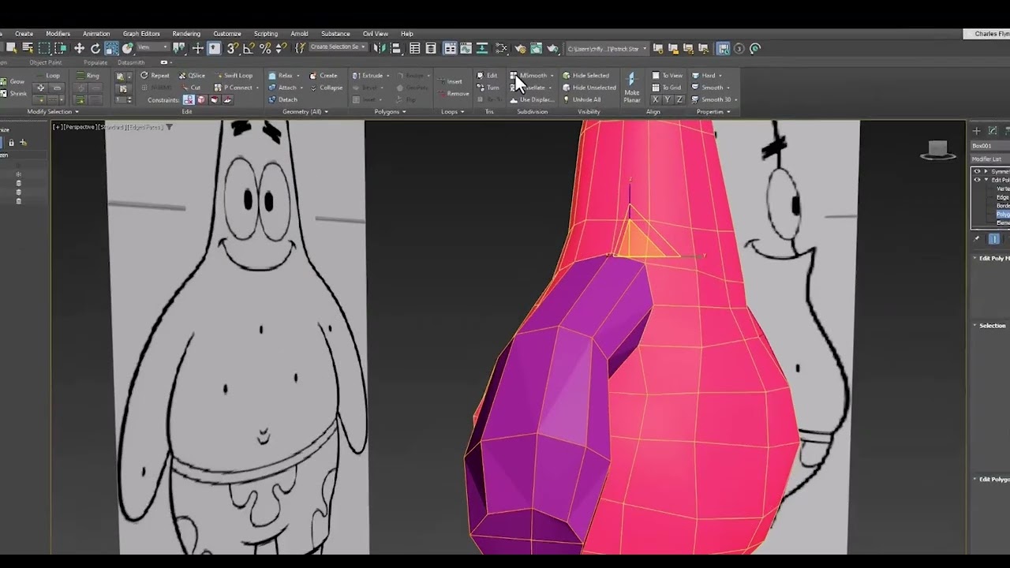Click the Mirror tool icon

click(380, 48)
